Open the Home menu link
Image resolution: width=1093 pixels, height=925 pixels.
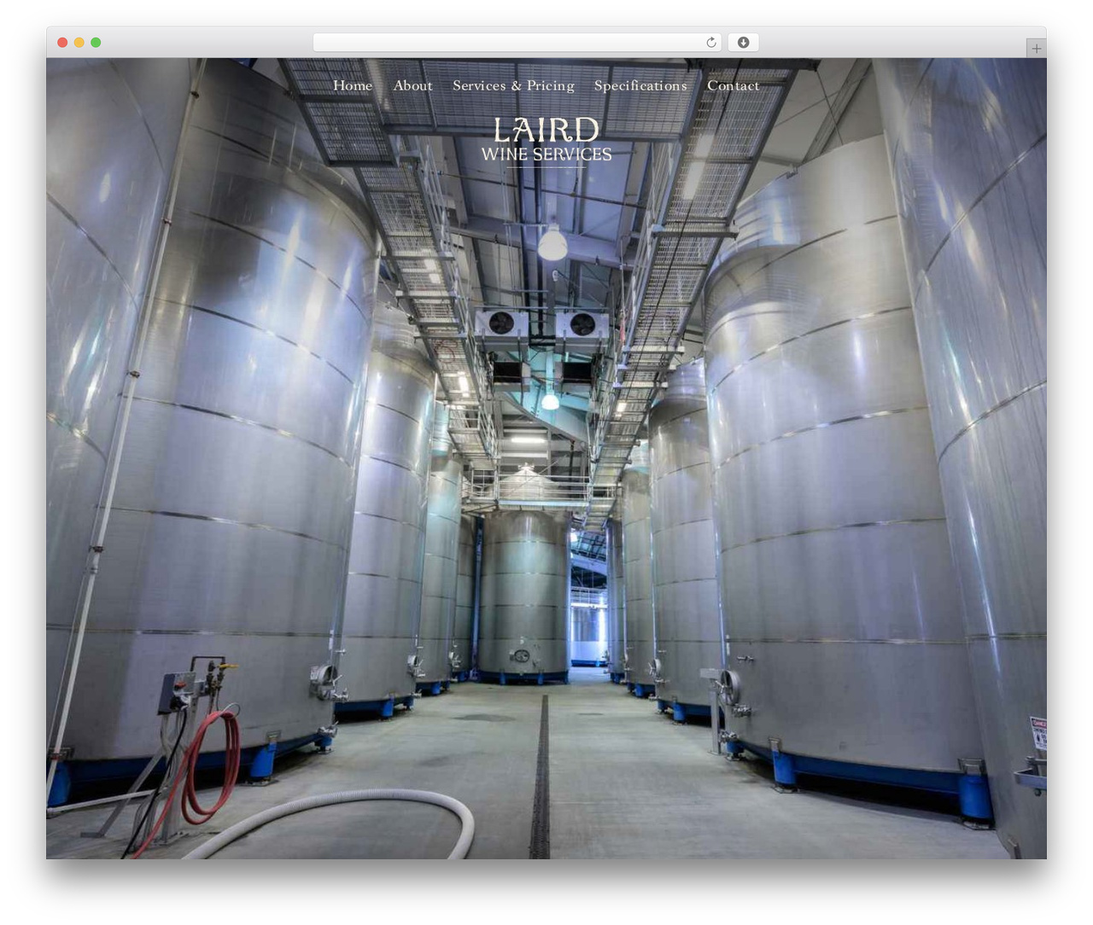pyautogui.click(x=353, y=85)
